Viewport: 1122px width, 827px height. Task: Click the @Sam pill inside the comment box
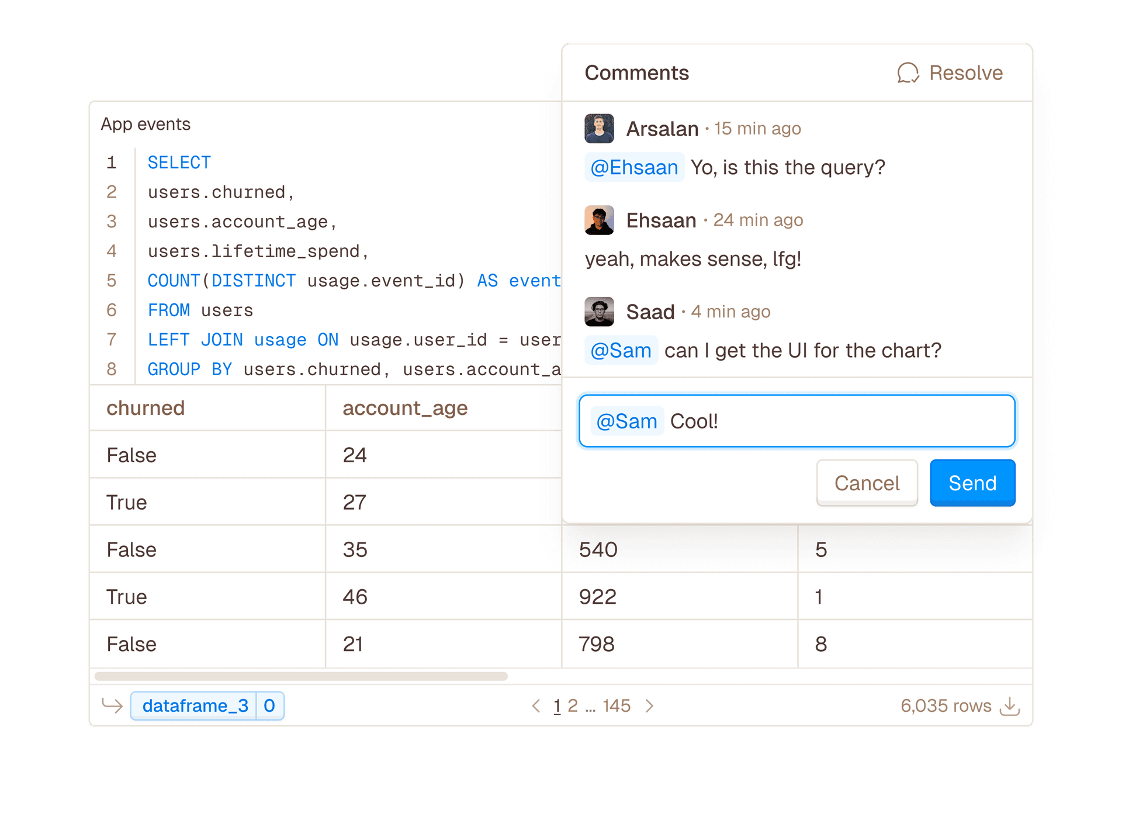627,421
